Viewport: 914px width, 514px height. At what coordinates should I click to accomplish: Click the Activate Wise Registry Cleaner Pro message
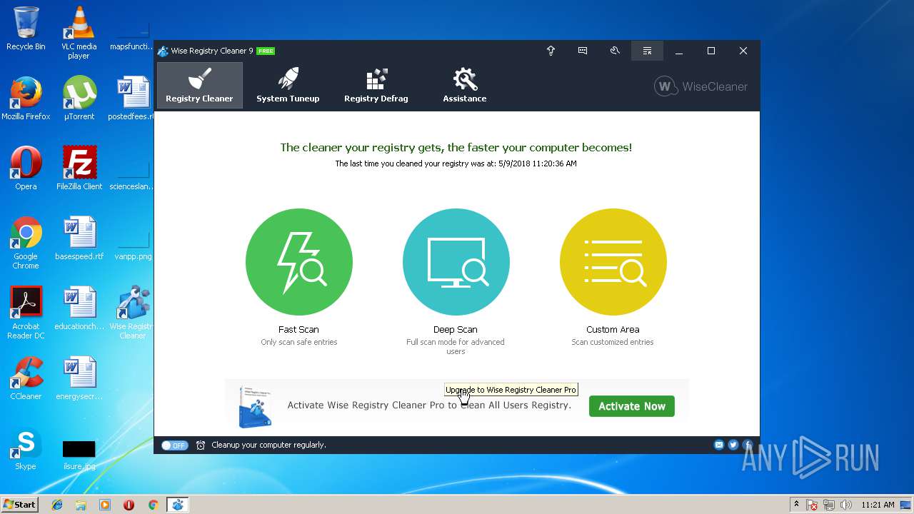pyautogui.click(x=429, y=405)
